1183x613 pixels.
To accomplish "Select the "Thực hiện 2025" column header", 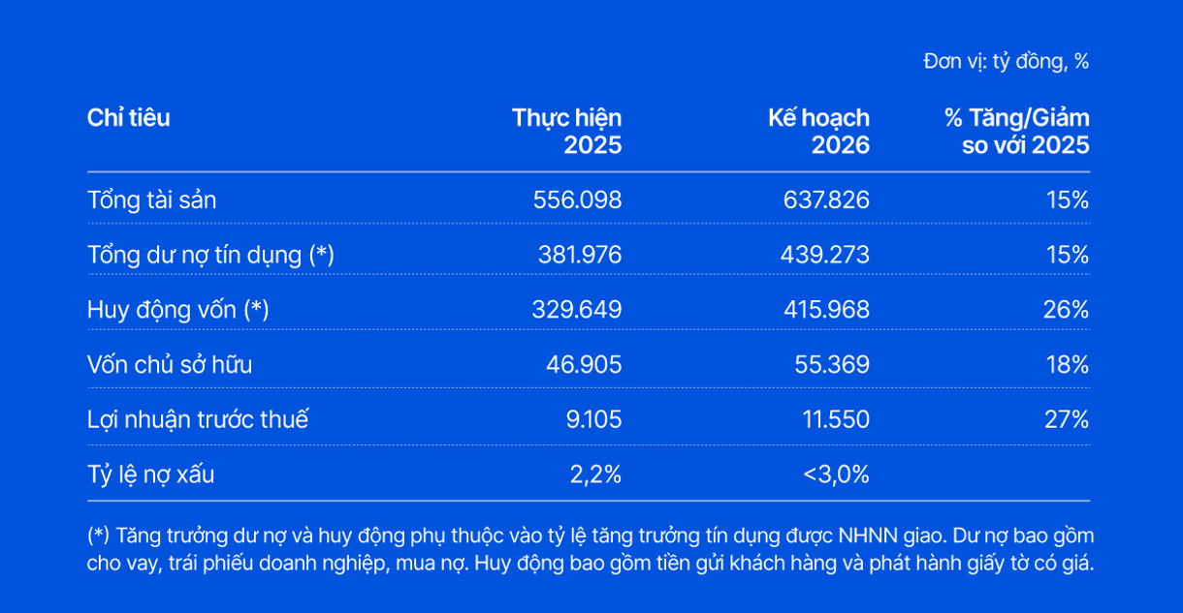I will click(567, 132).
